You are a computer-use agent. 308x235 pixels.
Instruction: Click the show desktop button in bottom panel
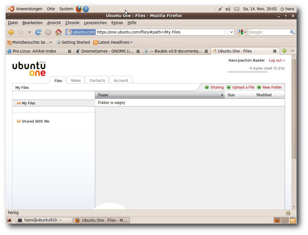[x=9, y=220]
